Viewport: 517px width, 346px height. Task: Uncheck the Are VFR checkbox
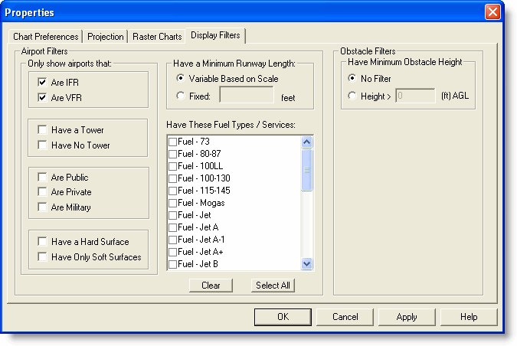pos(42,97)
